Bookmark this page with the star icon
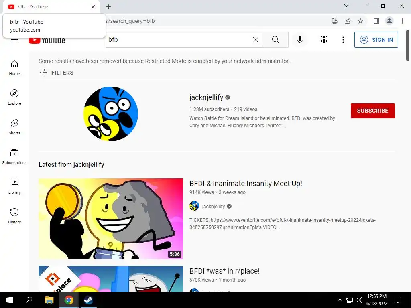This screenshot has height=308, width=411. [360, 21]
